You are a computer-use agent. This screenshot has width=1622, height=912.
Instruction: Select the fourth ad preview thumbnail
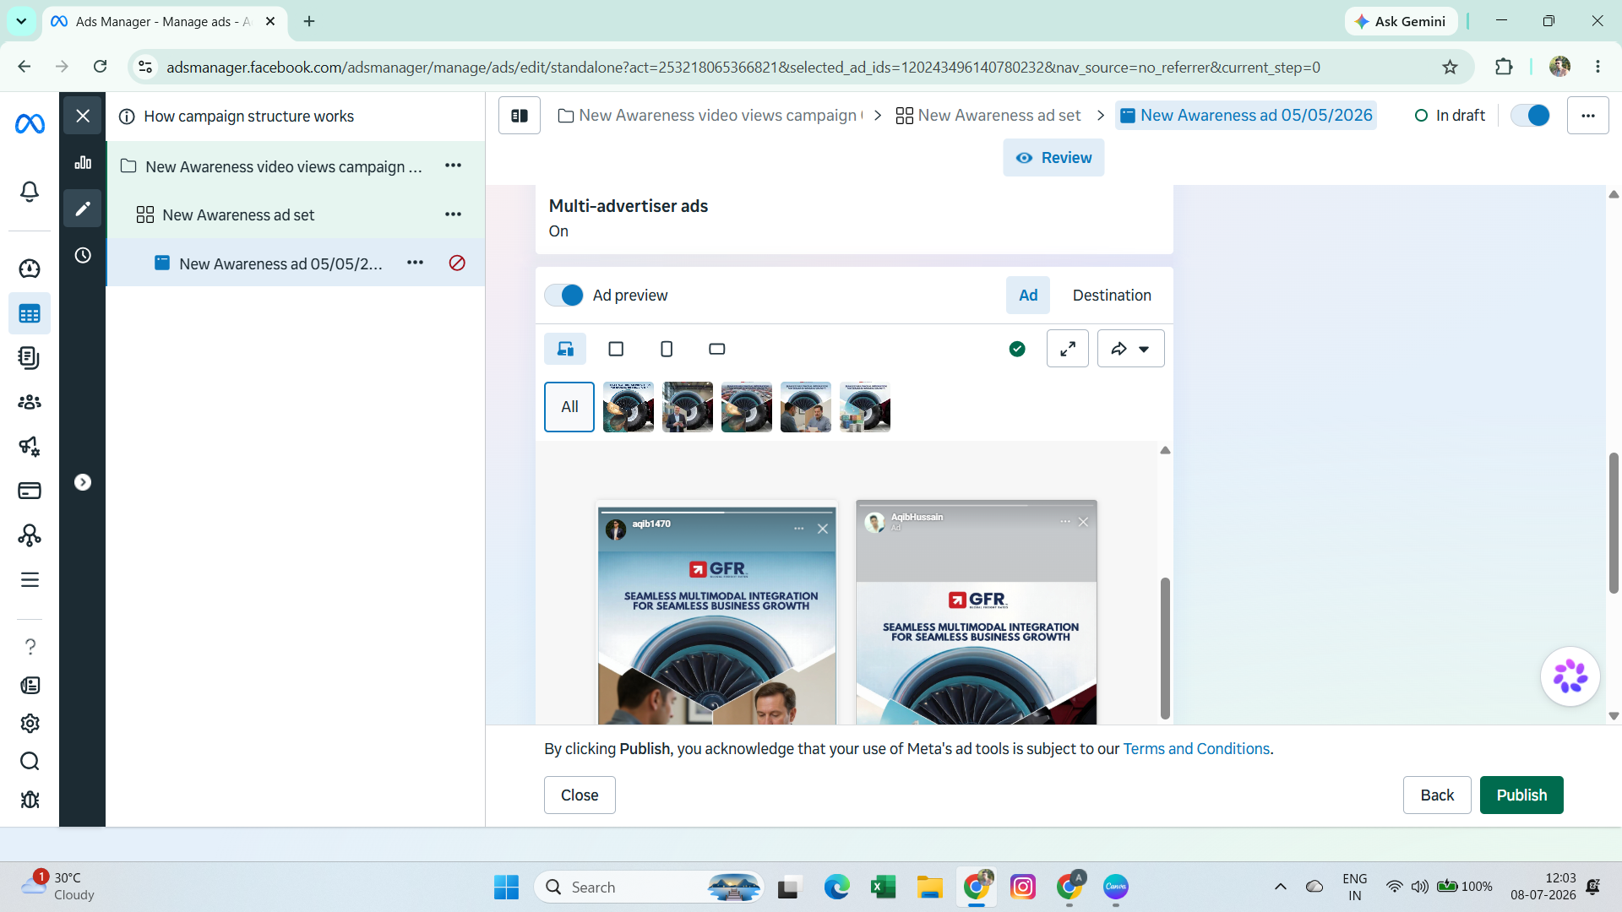(806, 407)
